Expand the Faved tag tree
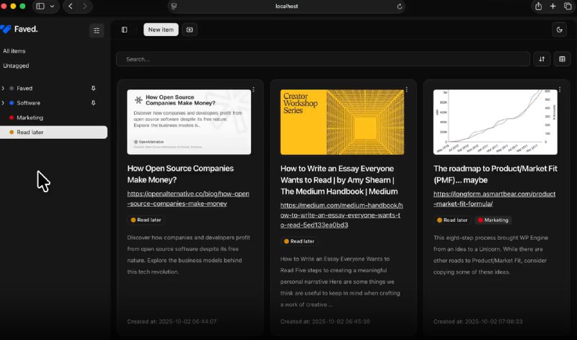Viewport: 577px width, 340px height. [x=3, y=88]
